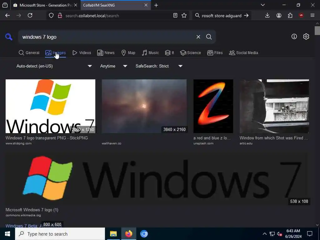The height and width of the screenshot is (240, 320).
Task: Open the Music category
Action: (x=150, y=53)
